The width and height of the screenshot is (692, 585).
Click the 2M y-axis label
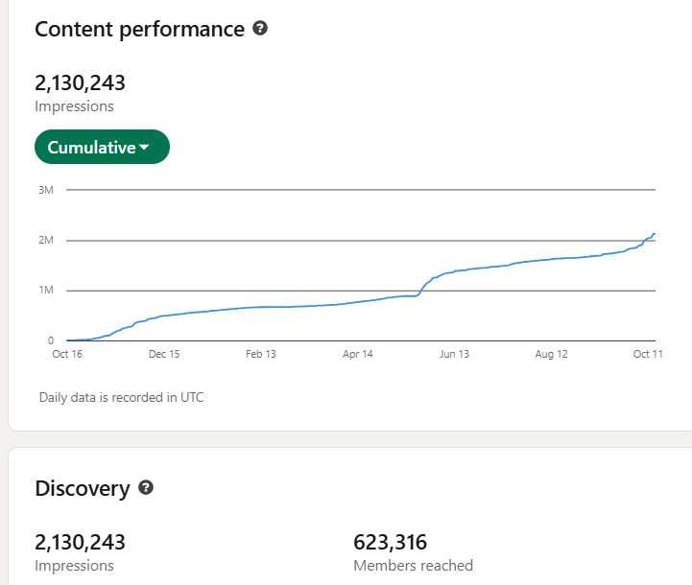coord(46,240)
